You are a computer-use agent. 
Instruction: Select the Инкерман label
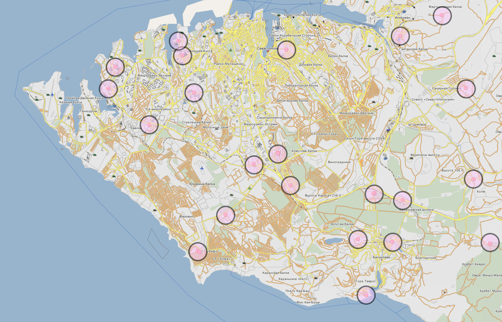[x=402, y=18]
